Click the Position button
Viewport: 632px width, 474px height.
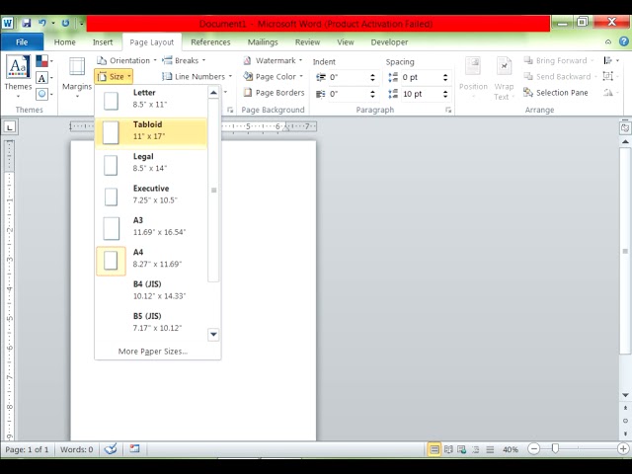pyautogui.click(x=473, y=78)
